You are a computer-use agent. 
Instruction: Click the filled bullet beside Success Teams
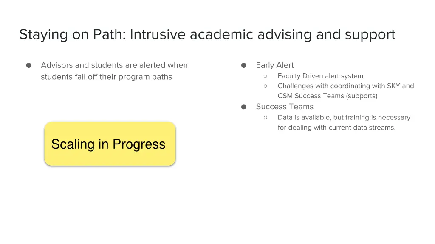[x=244, y=107]
